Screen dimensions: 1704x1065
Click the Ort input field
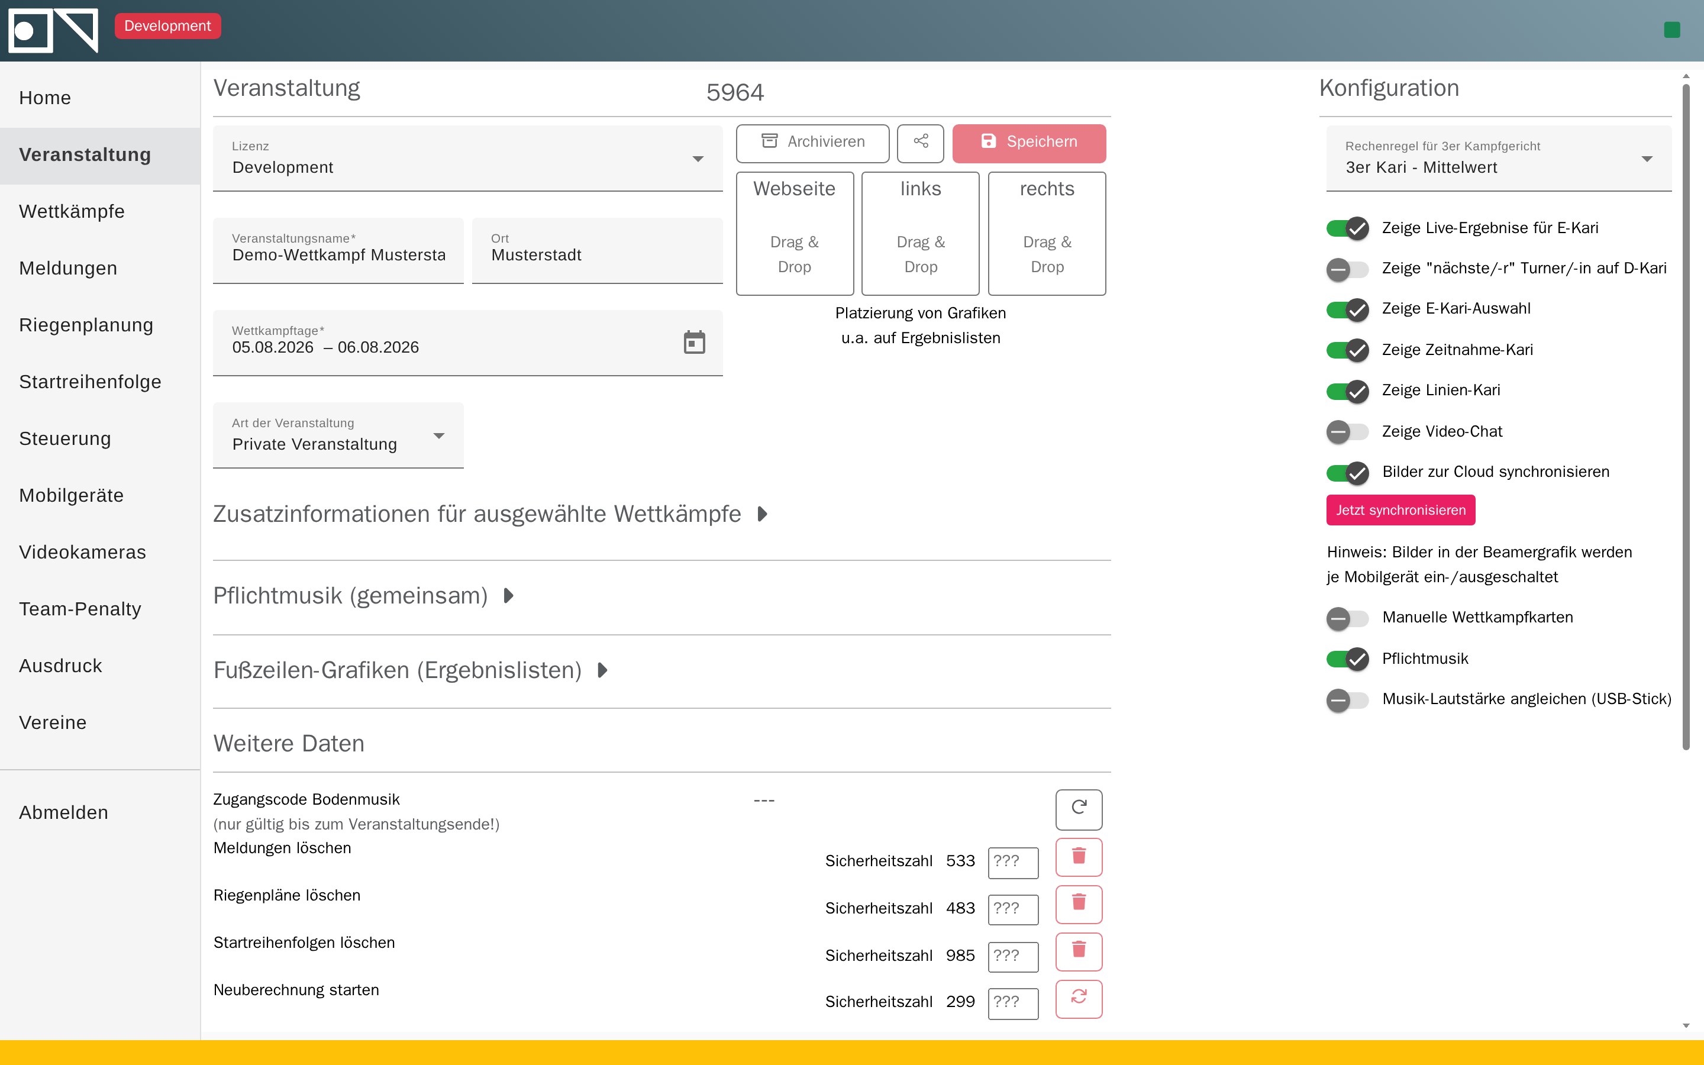597,251
